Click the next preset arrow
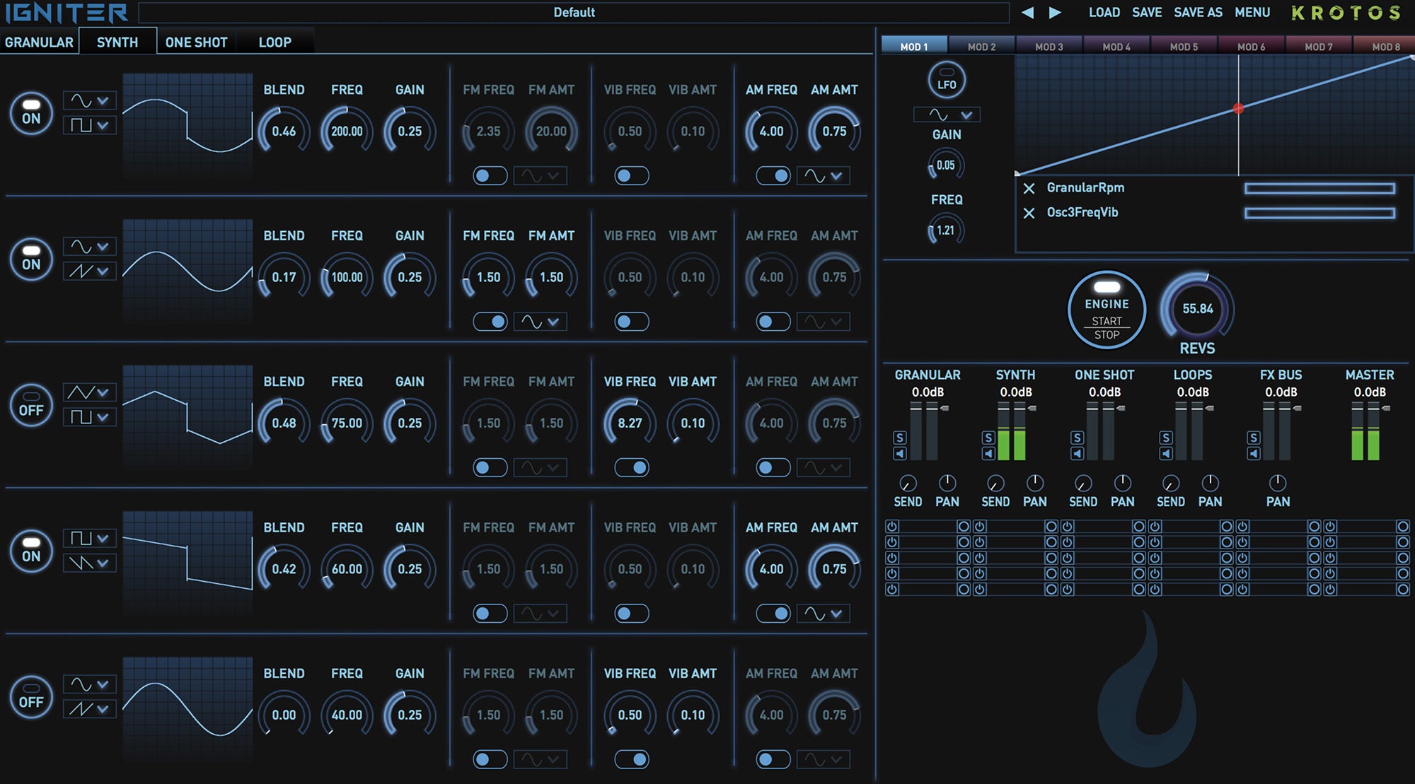1415x784 pixels. pos(1054,12)
